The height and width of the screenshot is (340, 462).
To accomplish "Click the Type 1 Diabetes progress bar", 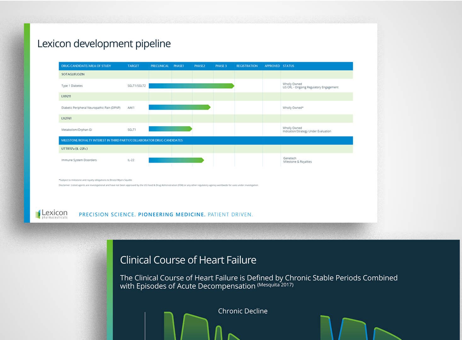I will (191, 86).
